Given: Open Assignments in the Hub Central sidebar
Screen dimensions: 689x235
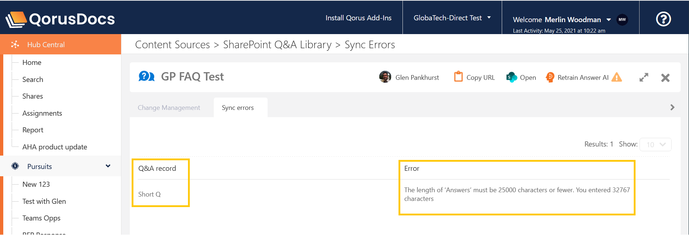Looking at the screenshot, I should tap(42, 113).
